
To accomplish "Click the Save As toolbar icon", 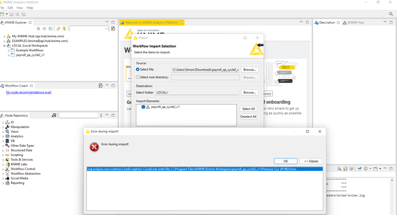I will click(17, 14).
